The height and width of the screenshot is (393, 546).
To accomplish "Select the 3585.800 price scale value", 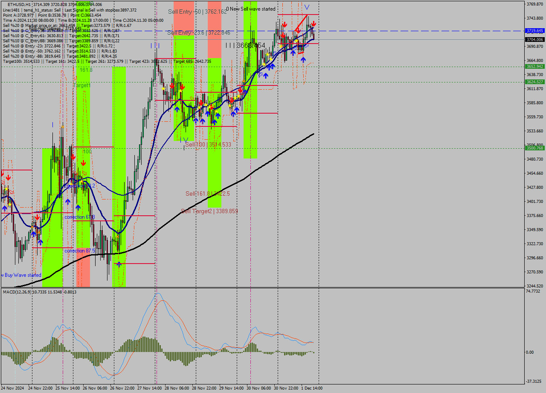I will click(x=535, y=103).
